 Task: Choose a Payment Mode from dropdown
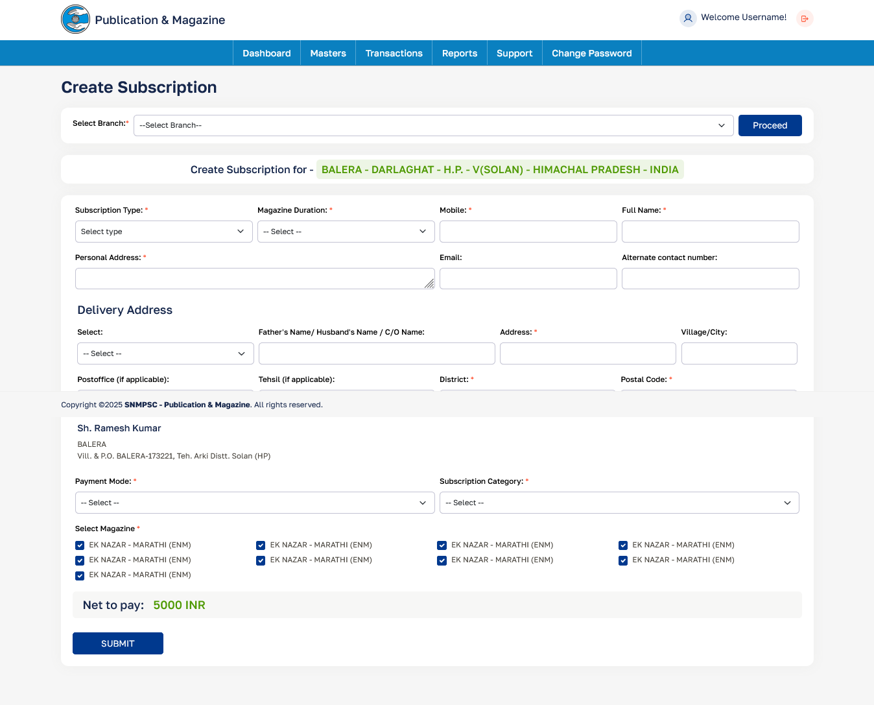[255, 503]
